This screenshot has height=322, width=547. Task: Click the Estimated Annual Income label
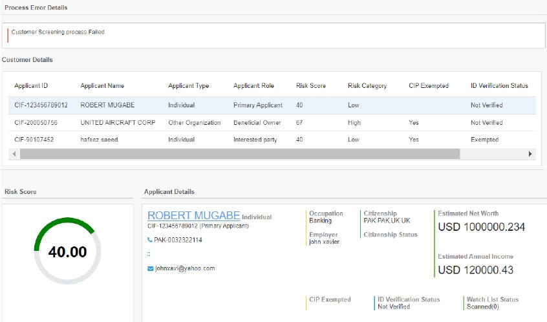[x=475, y=257]
